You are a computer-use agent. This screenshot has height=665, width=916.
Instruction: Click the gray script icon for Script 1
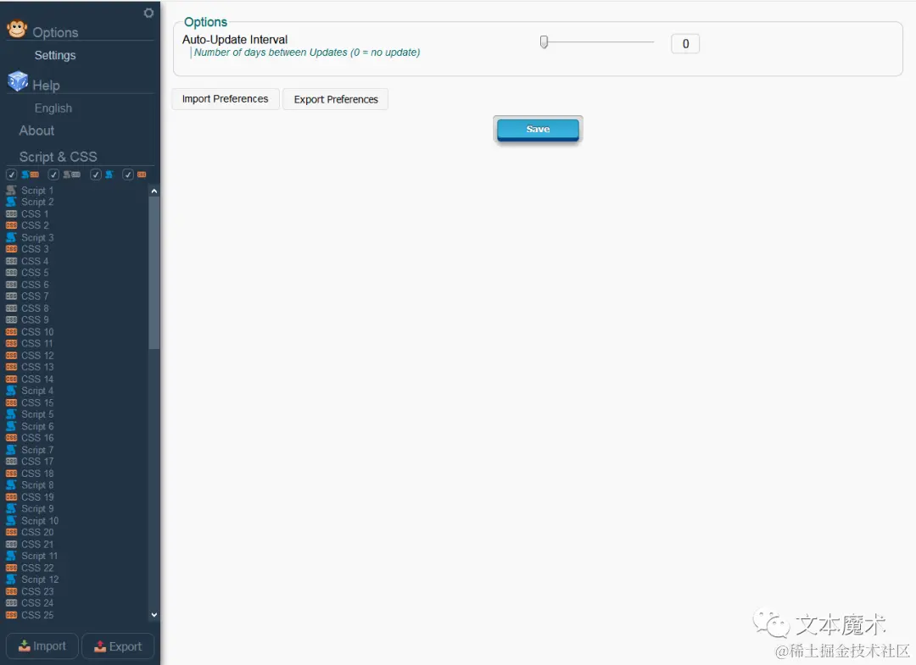click(11, 190)
